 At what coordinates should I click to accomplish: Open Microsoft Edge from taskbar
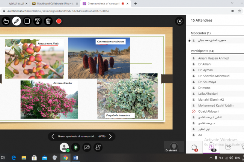click(14, 158)
